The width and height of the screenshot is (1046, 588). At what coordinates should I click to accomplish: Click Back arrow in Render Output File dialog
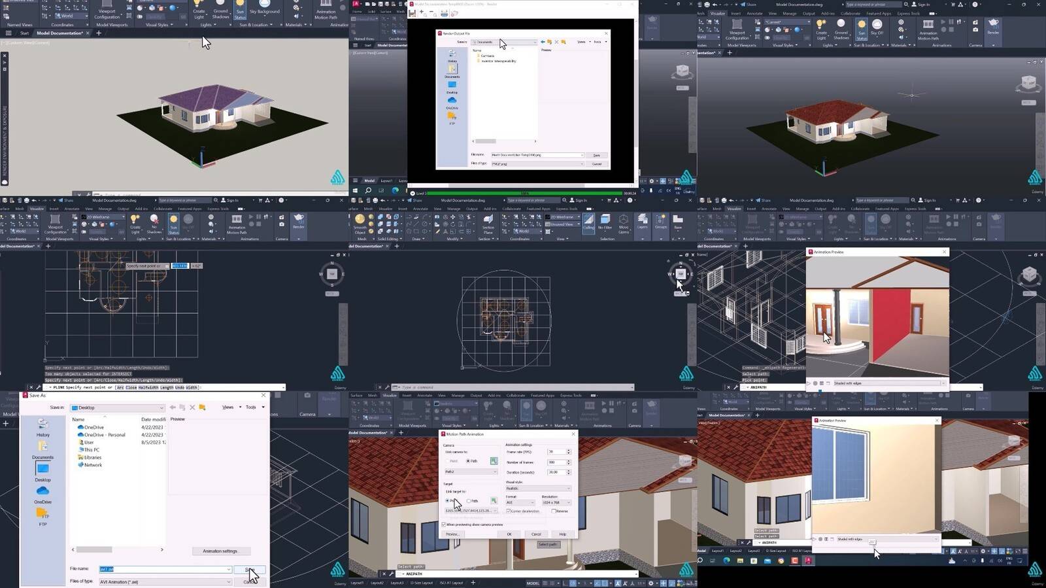(x=543, y=42)
